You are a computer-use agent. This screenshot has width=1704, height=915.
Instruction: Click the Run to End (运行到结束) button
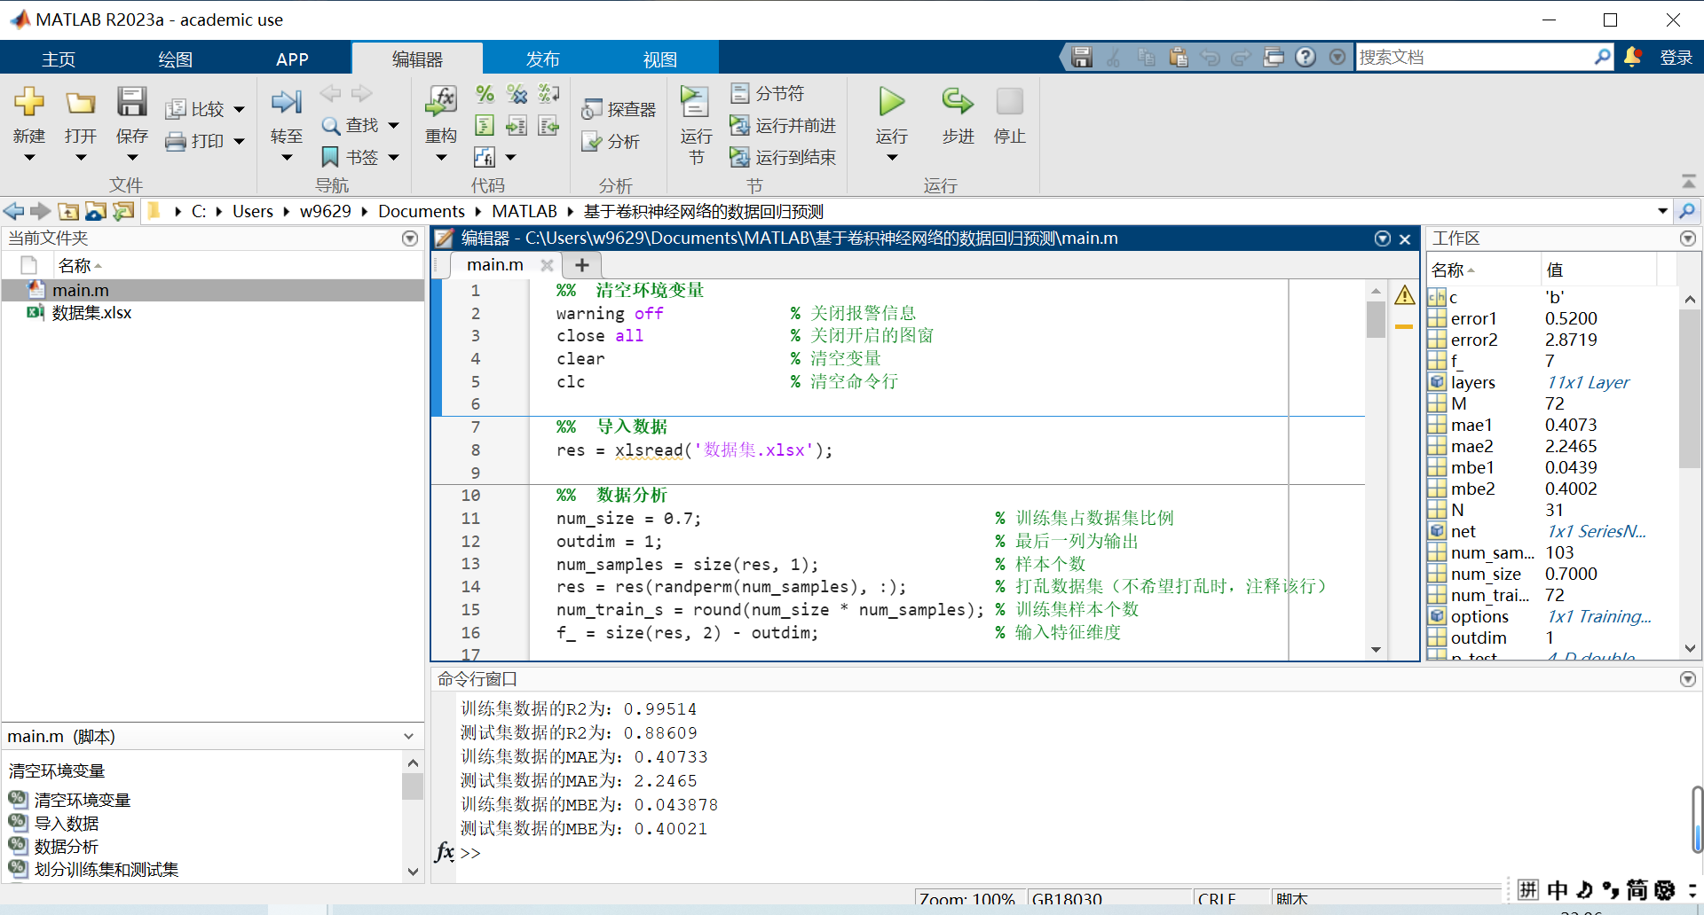point(783,158)
